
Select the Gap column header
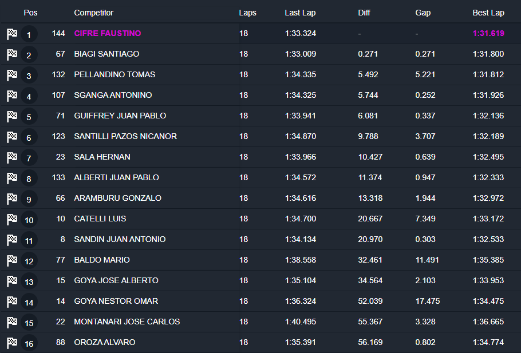coord(423,13)
